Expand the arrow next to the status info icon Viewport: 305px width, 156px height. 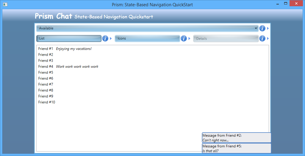[268, 28]
